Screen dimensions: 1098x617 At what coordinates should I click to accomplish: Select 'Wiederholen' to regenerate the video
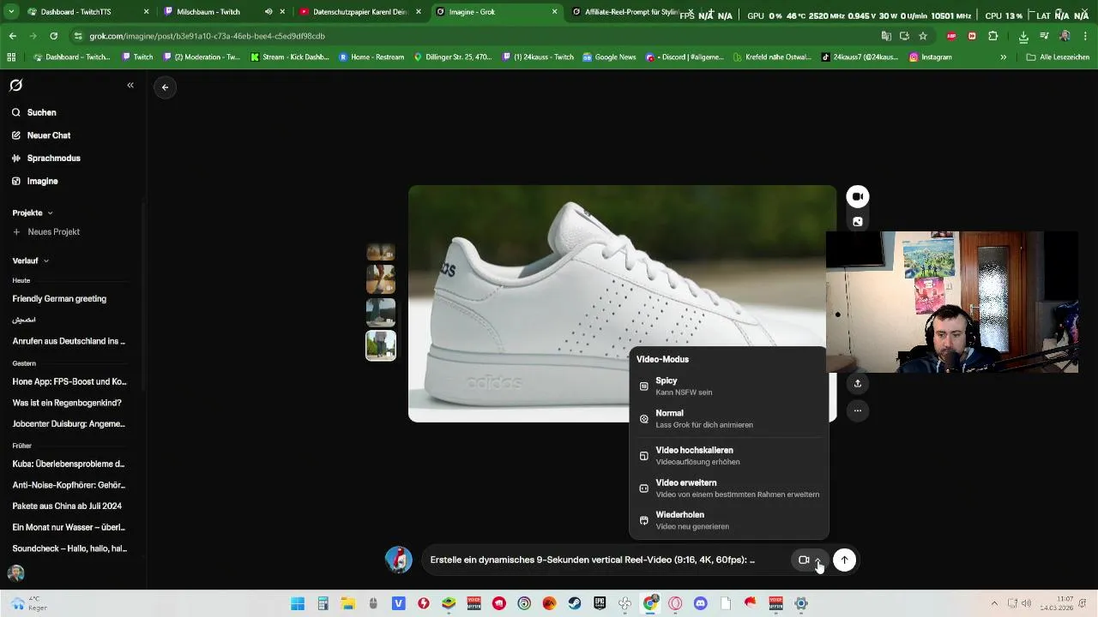coord(728,520)
